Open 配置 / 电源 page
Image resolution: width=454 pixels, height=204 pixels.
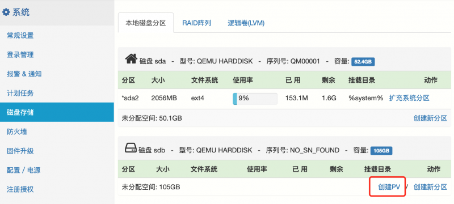tap(24, 170)
